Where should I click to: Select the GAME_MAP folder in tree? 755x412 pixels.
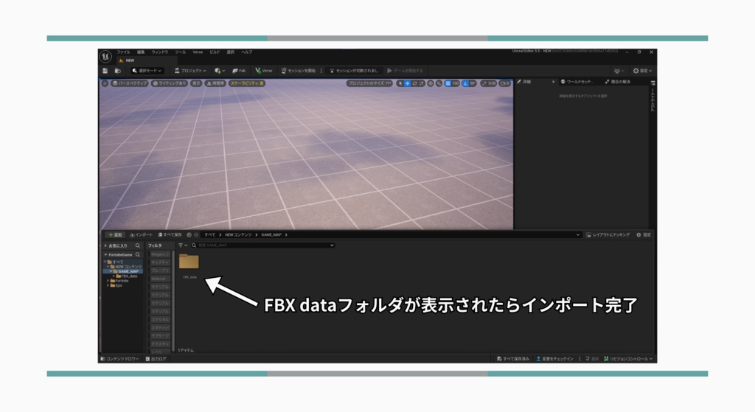click(128, 271)
